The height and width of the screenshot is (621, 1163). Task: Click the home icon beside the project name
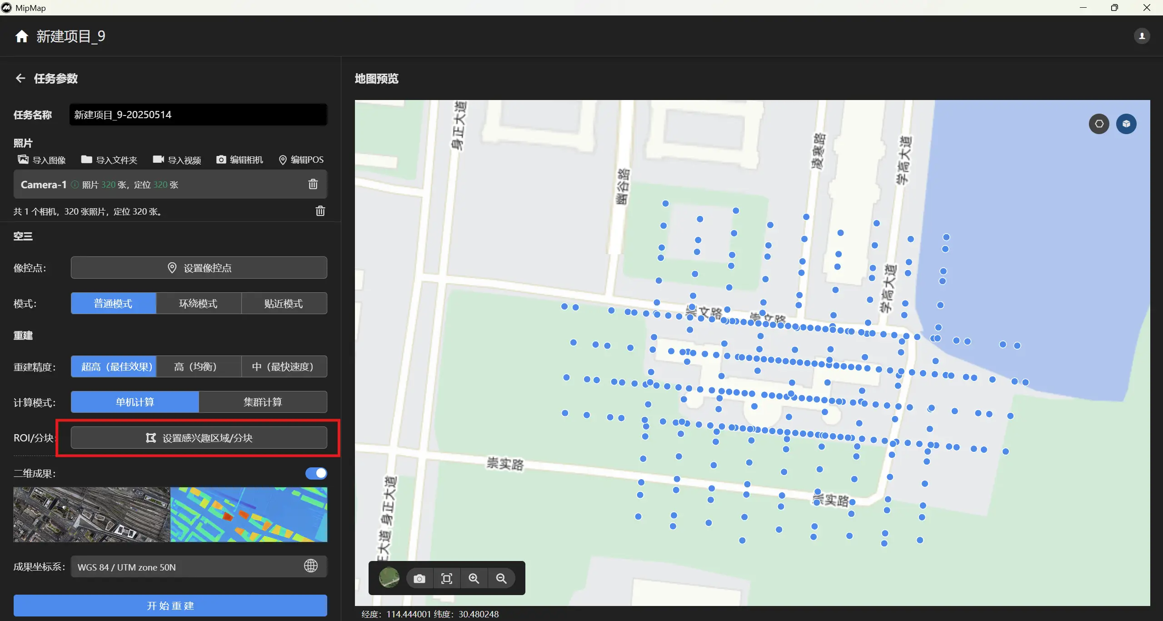[x=21, y=36]
